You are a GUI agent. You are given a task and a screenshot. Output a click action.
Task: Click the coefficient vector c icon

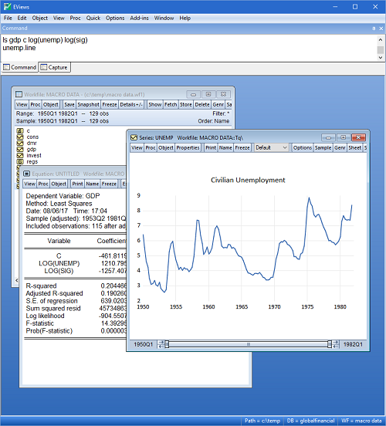coord(20,130)
